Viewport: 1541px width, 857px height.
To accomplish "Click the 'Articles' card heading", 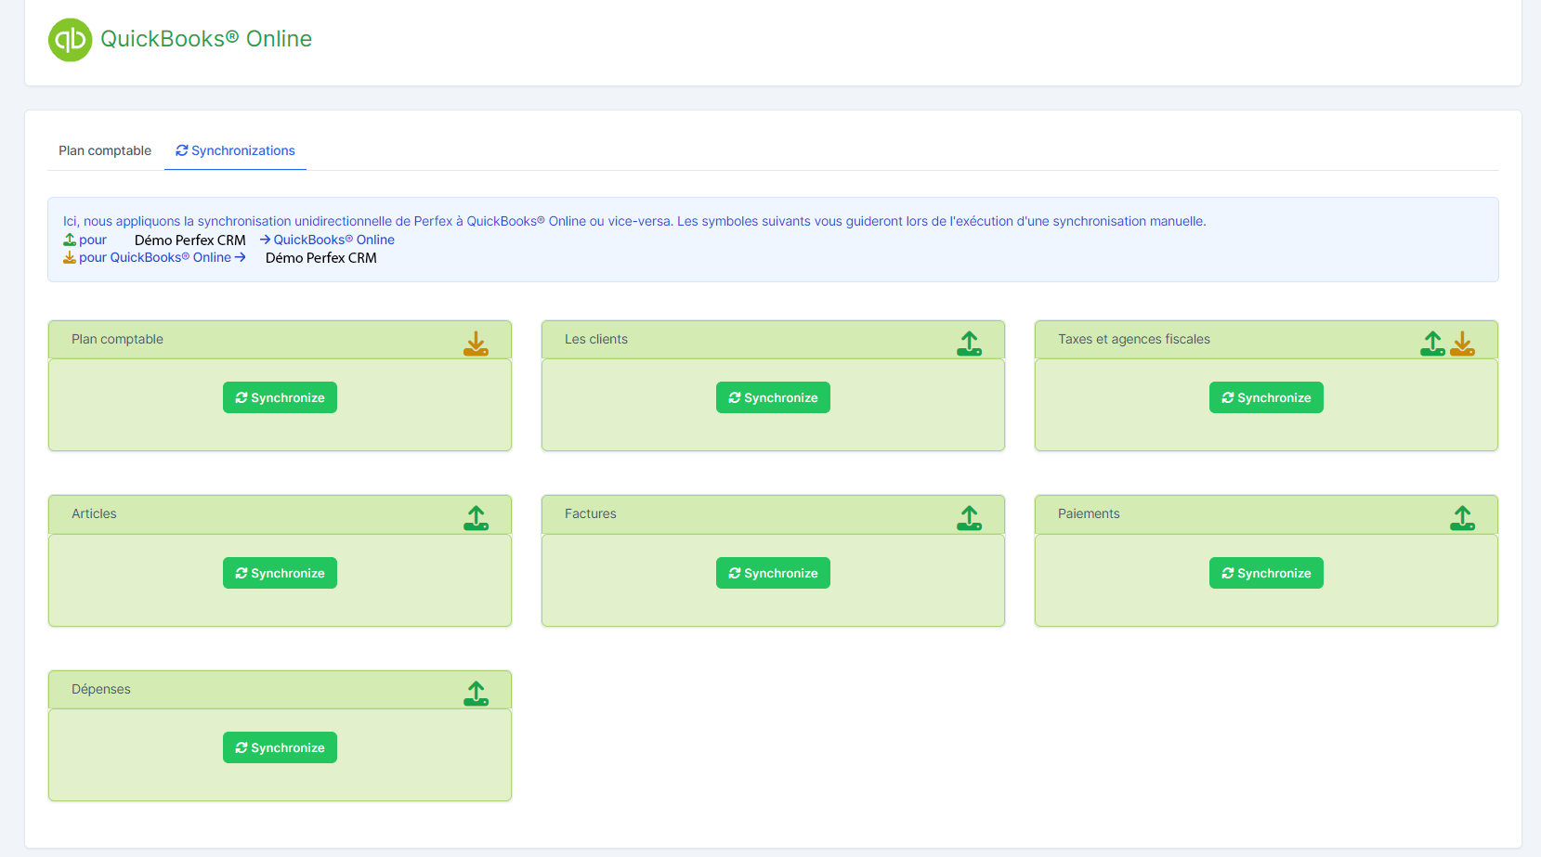I will tap(94, 513).
